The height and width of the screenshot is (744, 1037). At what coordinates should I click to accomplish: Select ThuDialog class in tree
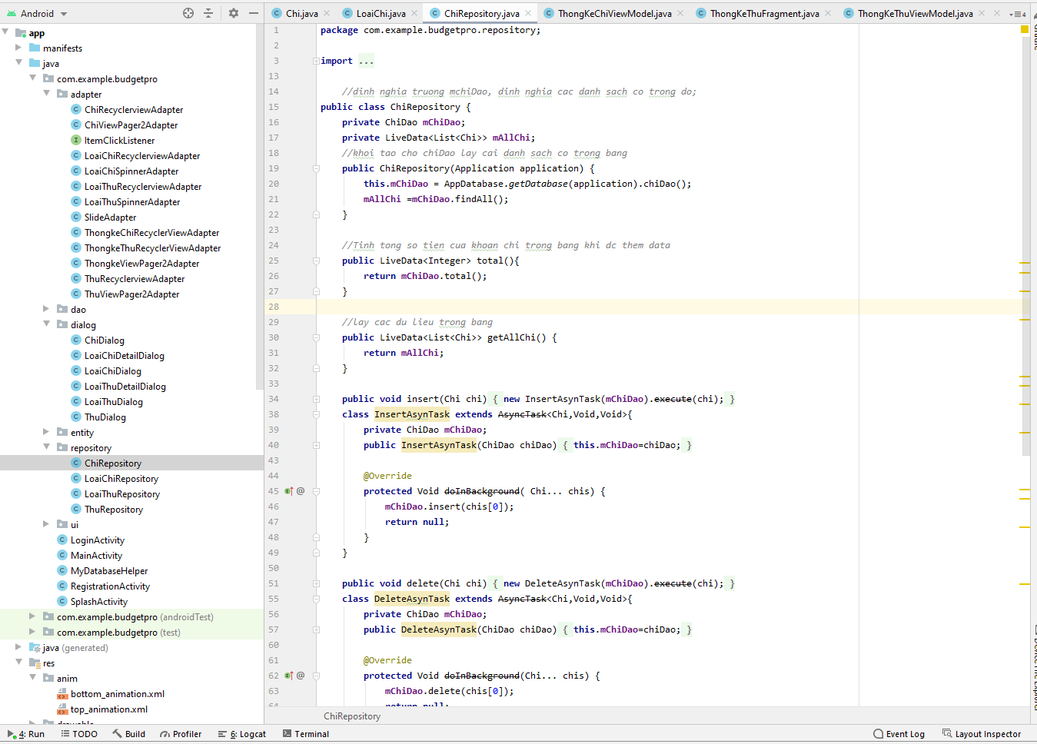coord(105,417)
